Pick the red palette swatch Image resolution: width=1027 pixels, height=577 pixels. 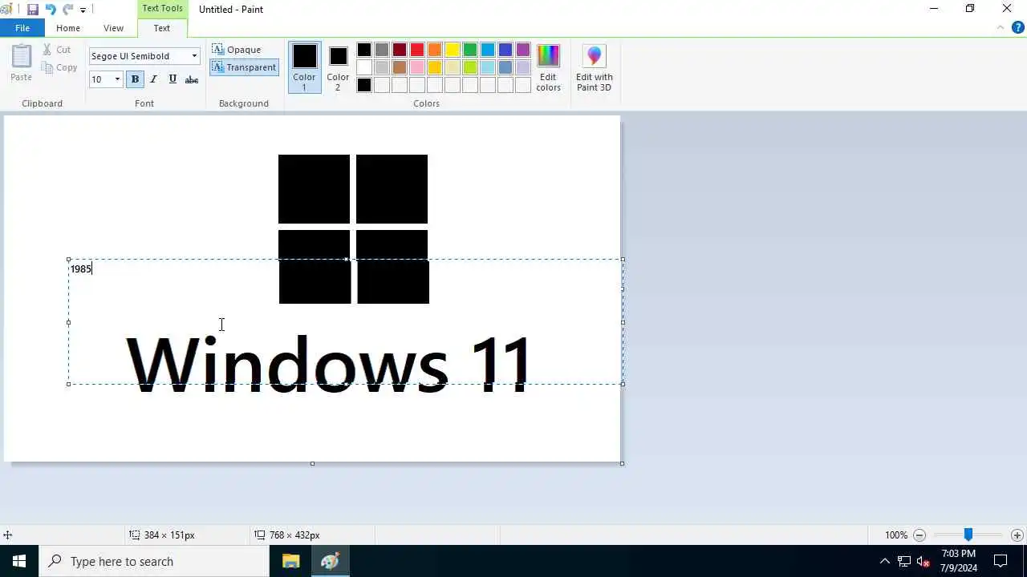click(x=417, y=50)
